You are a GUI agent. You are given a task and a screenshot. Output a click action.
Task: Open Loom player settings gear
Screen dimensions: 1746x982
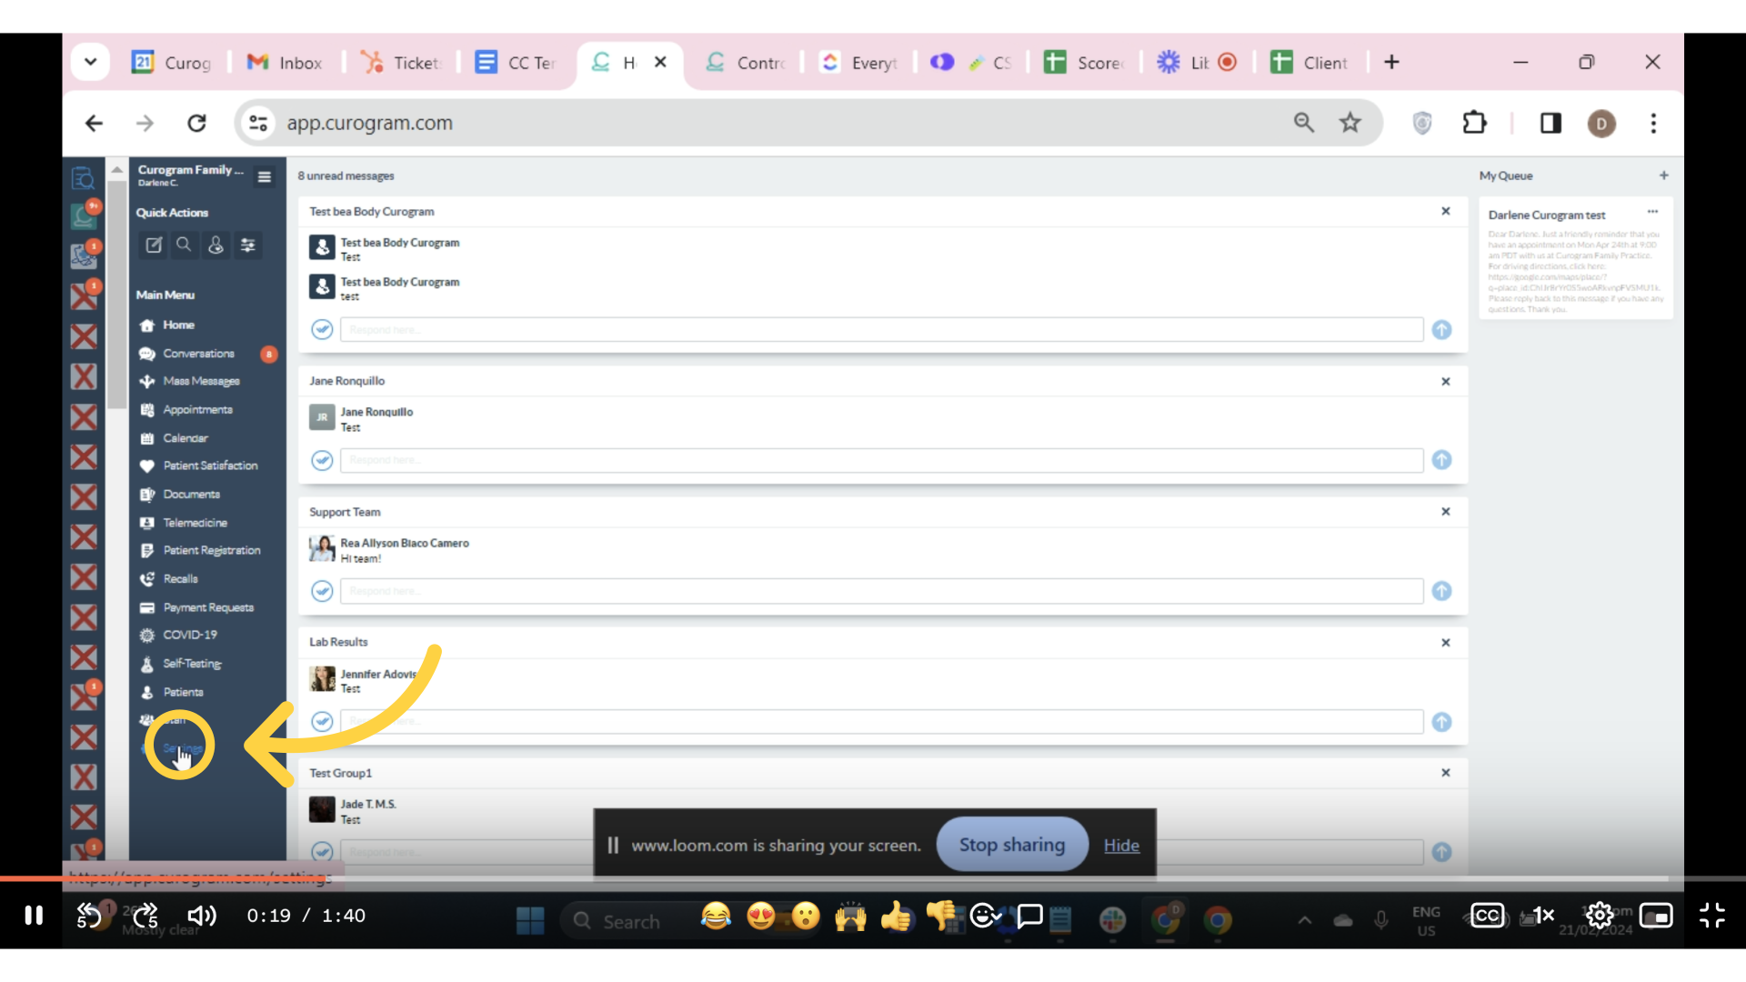coord(1600,915)
